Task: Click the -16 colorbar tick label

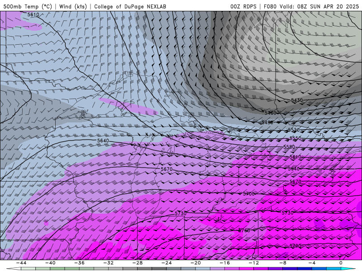Action: coord(224,263)
